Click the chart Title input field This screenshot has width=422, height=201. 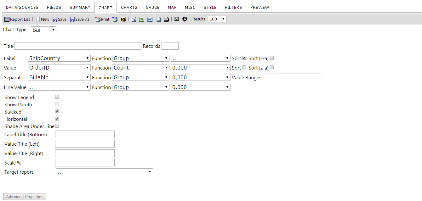[x=78, y=46]
